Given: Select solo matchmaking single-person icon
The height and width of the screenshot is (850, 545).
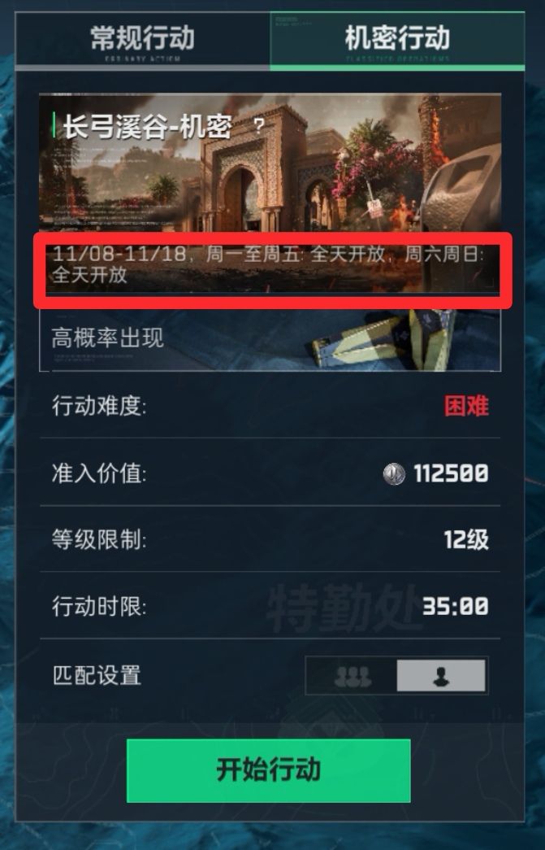Looking at the screenshot, I should tap(441, 675).
